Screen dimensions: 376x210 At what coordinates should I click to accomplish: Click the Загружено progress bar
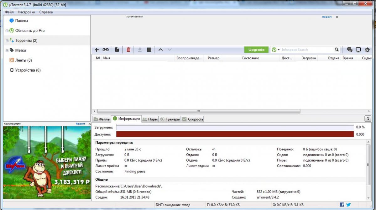point(235,127)
